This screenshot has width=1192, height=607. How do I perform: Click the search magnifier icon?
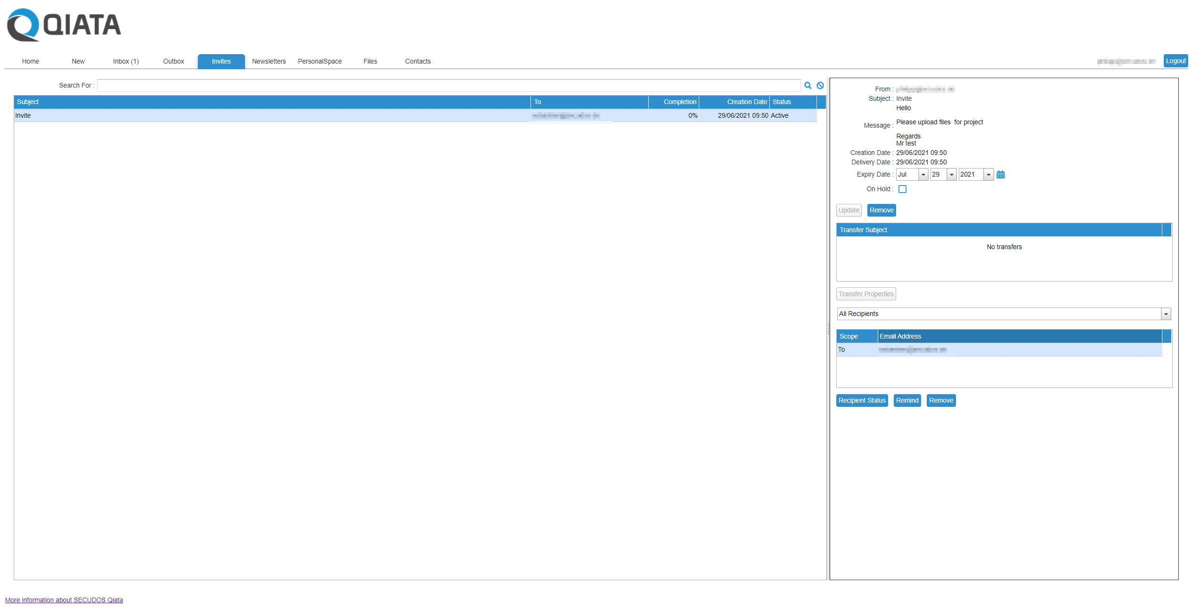[x=808, y=85]
